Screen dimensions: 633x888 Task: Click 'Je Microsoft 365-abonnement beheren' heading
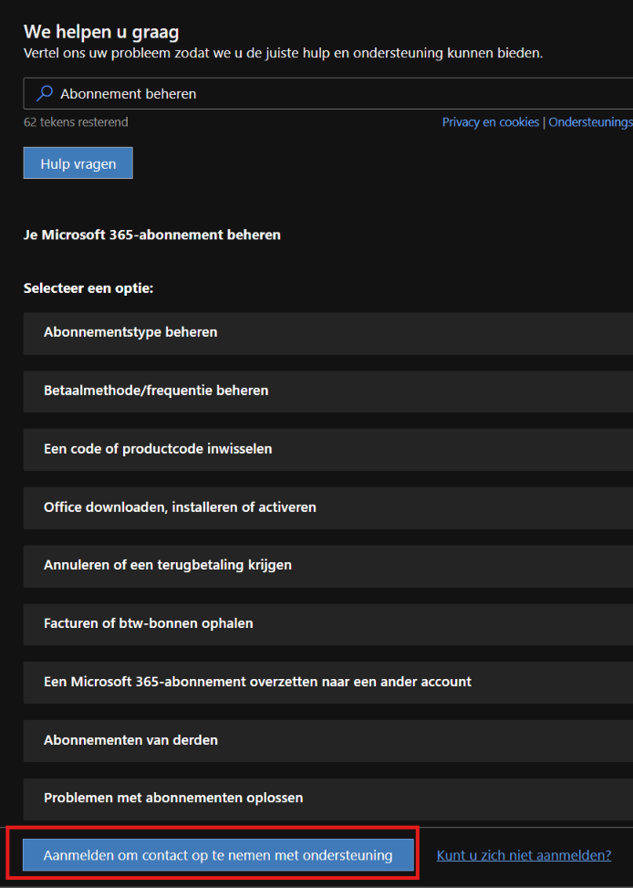(151, 235)
